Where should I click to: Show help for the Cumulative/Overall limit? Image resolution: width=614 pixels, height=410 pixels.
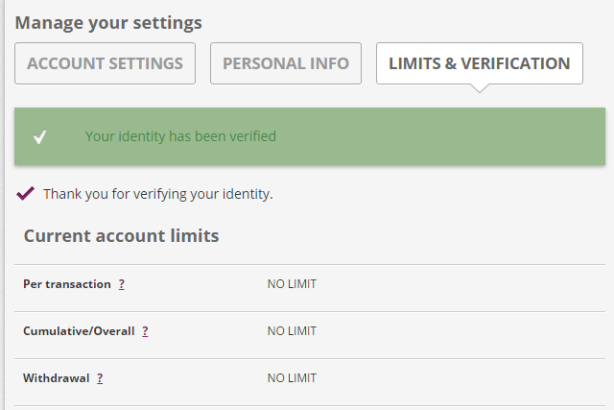coord(145,331)
